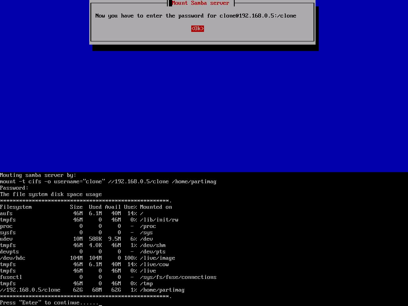This screenshot has width=408, height=306.
Task: Select the 'Mouting samba server by:' line
Action: [38, 175]
